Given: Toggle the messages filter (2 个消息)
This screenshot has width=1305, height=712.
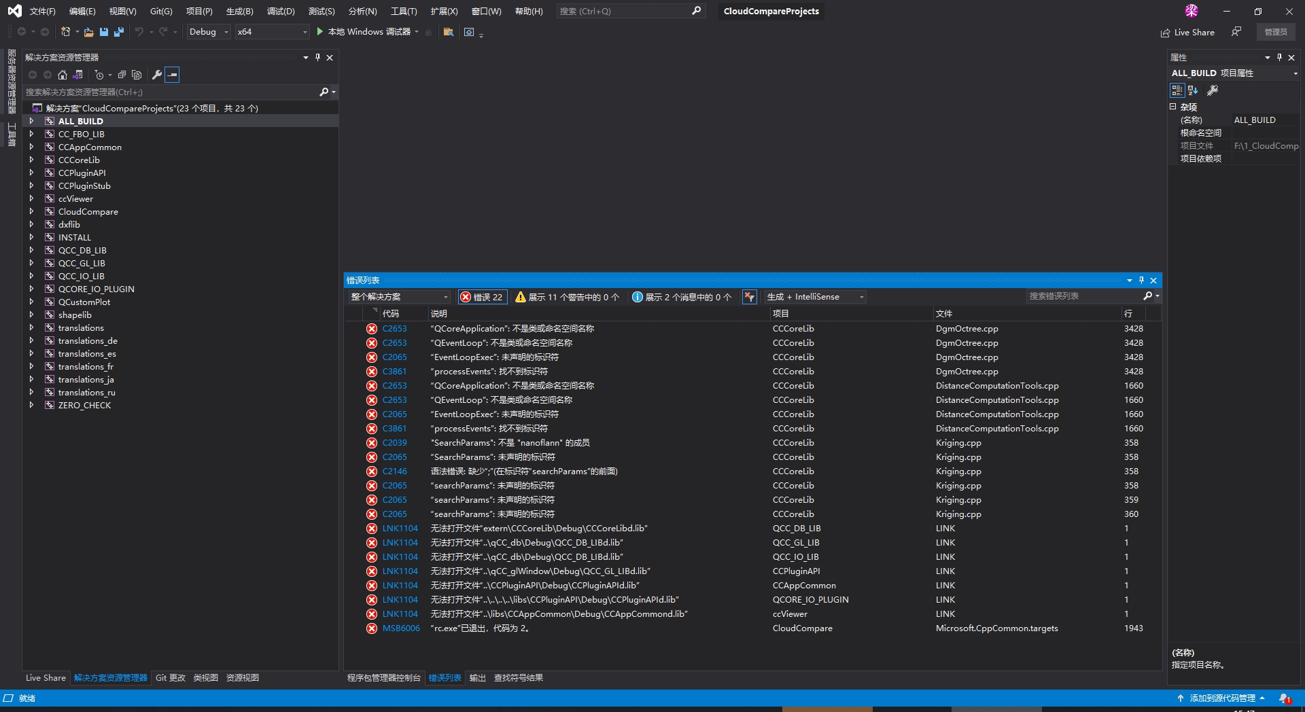Looking at the screenshot, I should tap(682, 297).
